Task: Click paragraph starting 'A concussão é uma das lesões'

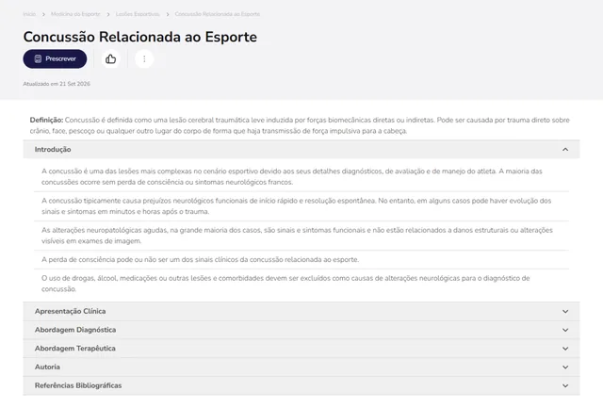Action: [292, 176]
